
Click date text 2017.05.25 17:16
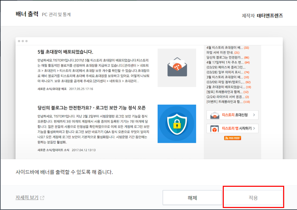81,89
